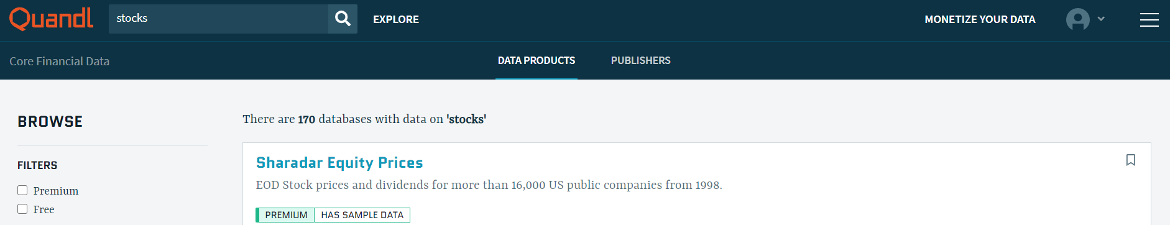This screenshot has height=225, width=1170.
Task: Click the FILTERS section label
Action: 37,165
